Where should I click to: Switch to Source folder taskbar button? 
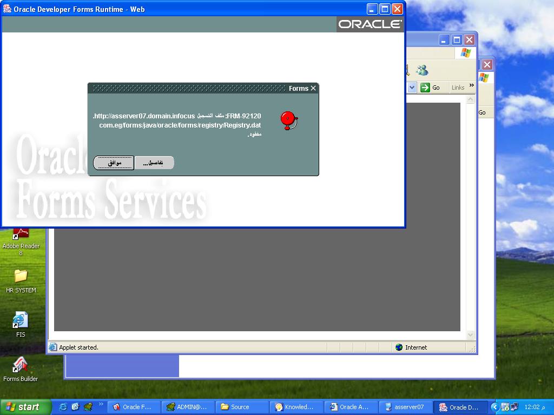coord(242,407)
